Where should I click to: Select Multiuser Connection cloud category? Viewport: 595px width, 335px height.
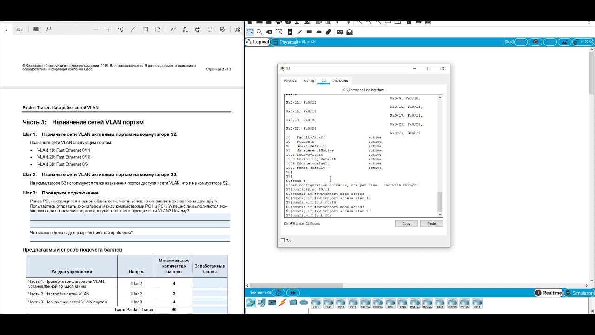[304, 303]
